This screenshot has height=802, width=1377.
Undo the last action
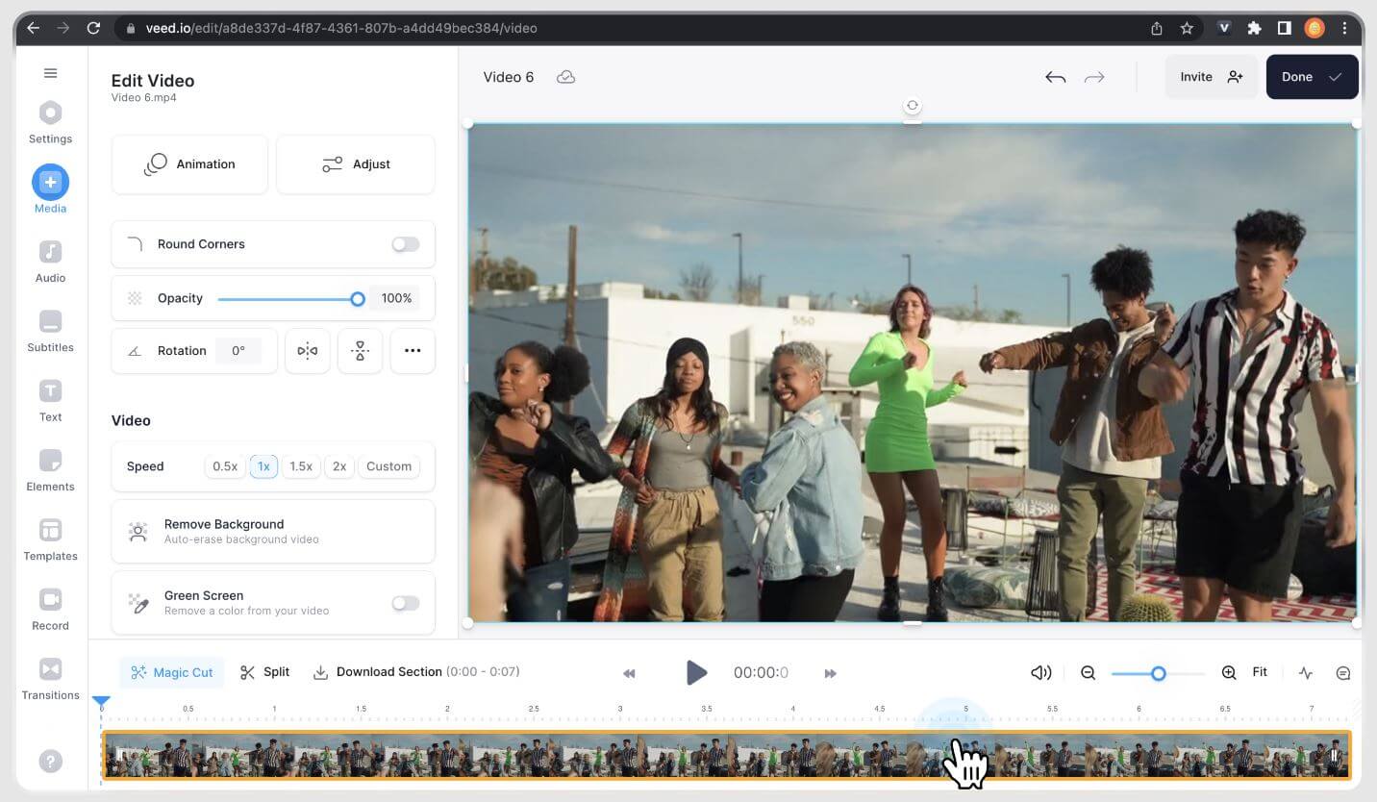click(1056, 77)
